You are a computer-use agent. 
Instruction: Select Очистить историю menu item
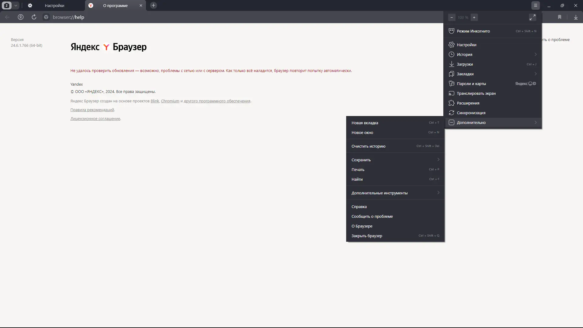(x=368, y=146)
